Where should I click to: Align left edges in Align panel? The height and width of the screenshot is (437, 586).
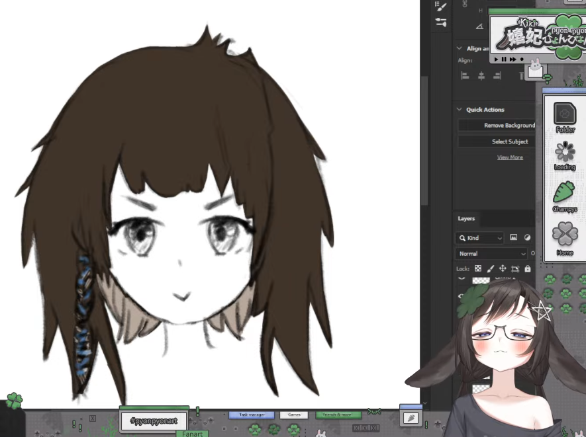coord(465,76)
